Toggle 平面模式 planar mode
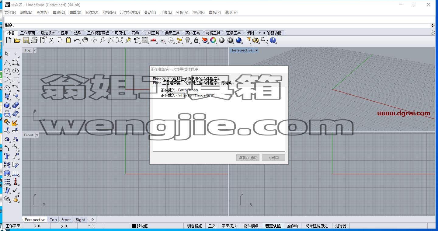438x231 pixels. tap(229, 226)
